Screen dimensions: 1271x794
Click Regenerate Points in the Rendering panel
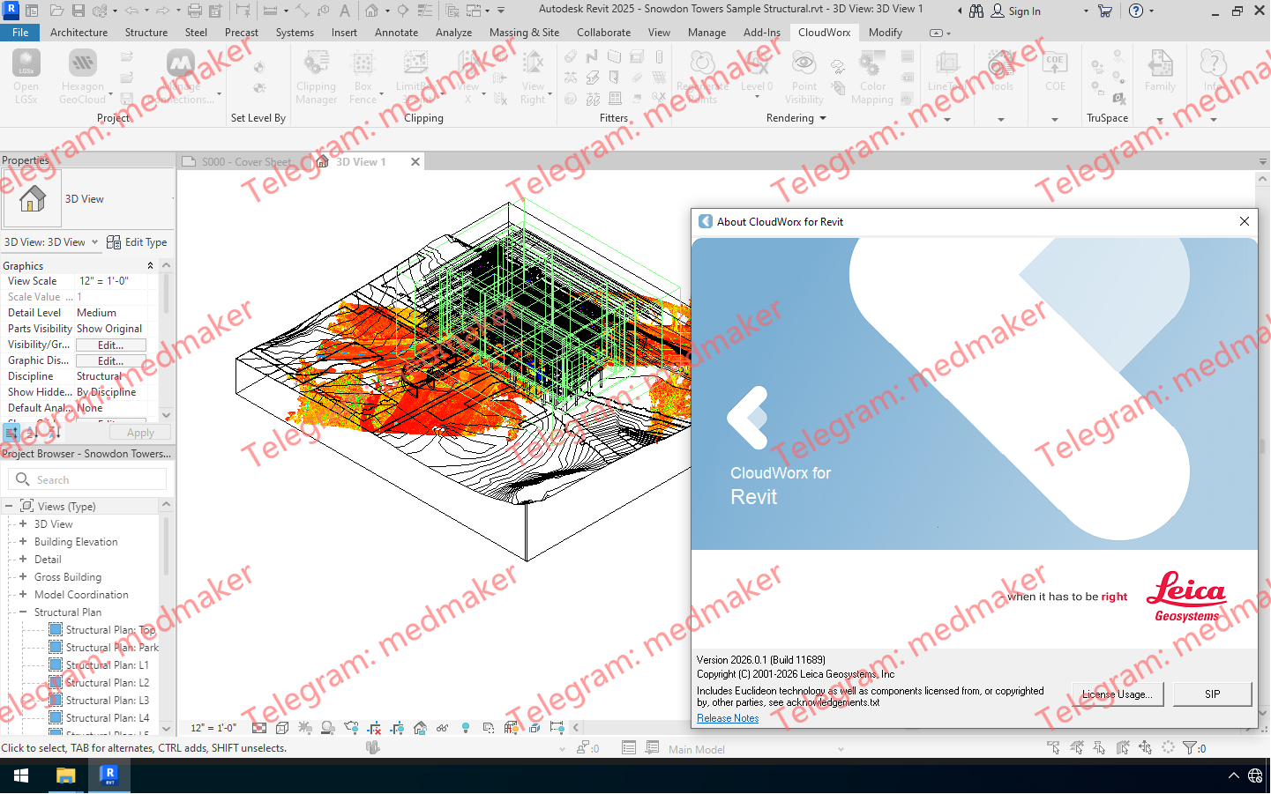click(702, 76)
